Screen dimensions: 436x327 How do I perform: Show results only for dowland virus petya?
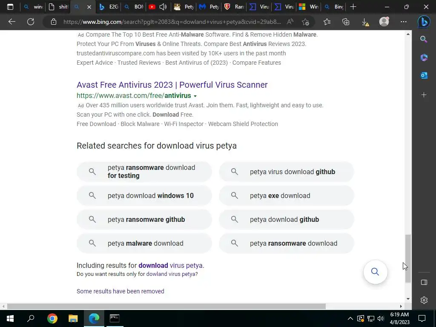click(x=171, y=274)
